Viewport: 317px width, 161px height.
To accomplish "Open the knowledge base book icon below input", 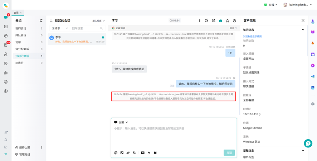I will [x=155, y=153].
